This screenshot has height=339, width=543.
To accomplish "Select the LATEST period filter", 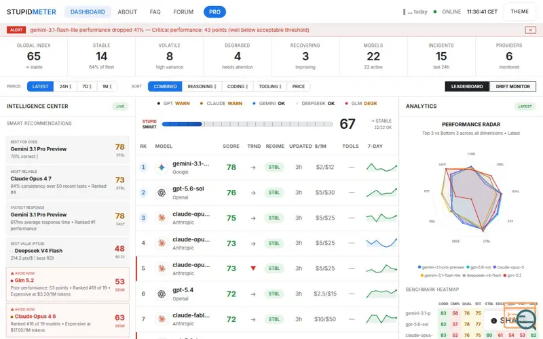I will click(40, 87).
